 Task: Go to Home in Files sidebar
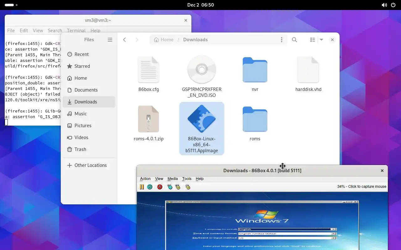tap(89, 78)
